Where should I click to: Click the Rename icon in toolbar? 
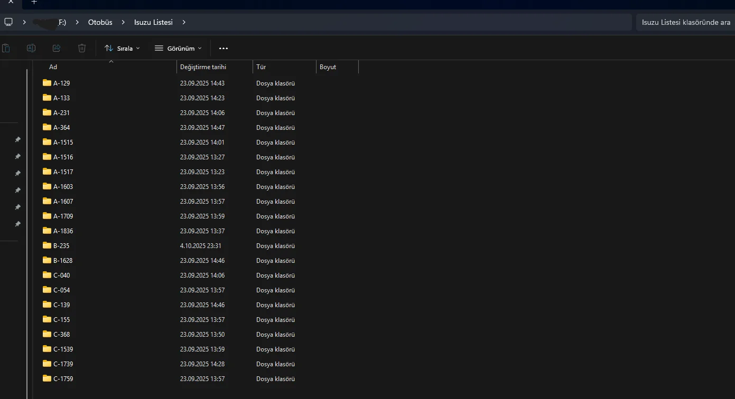(x=31, y=48)
